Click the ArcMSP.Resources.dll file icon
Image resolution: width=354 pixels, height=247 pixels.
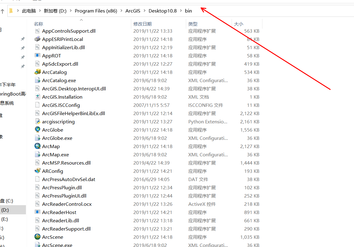[x=38, y=162]
